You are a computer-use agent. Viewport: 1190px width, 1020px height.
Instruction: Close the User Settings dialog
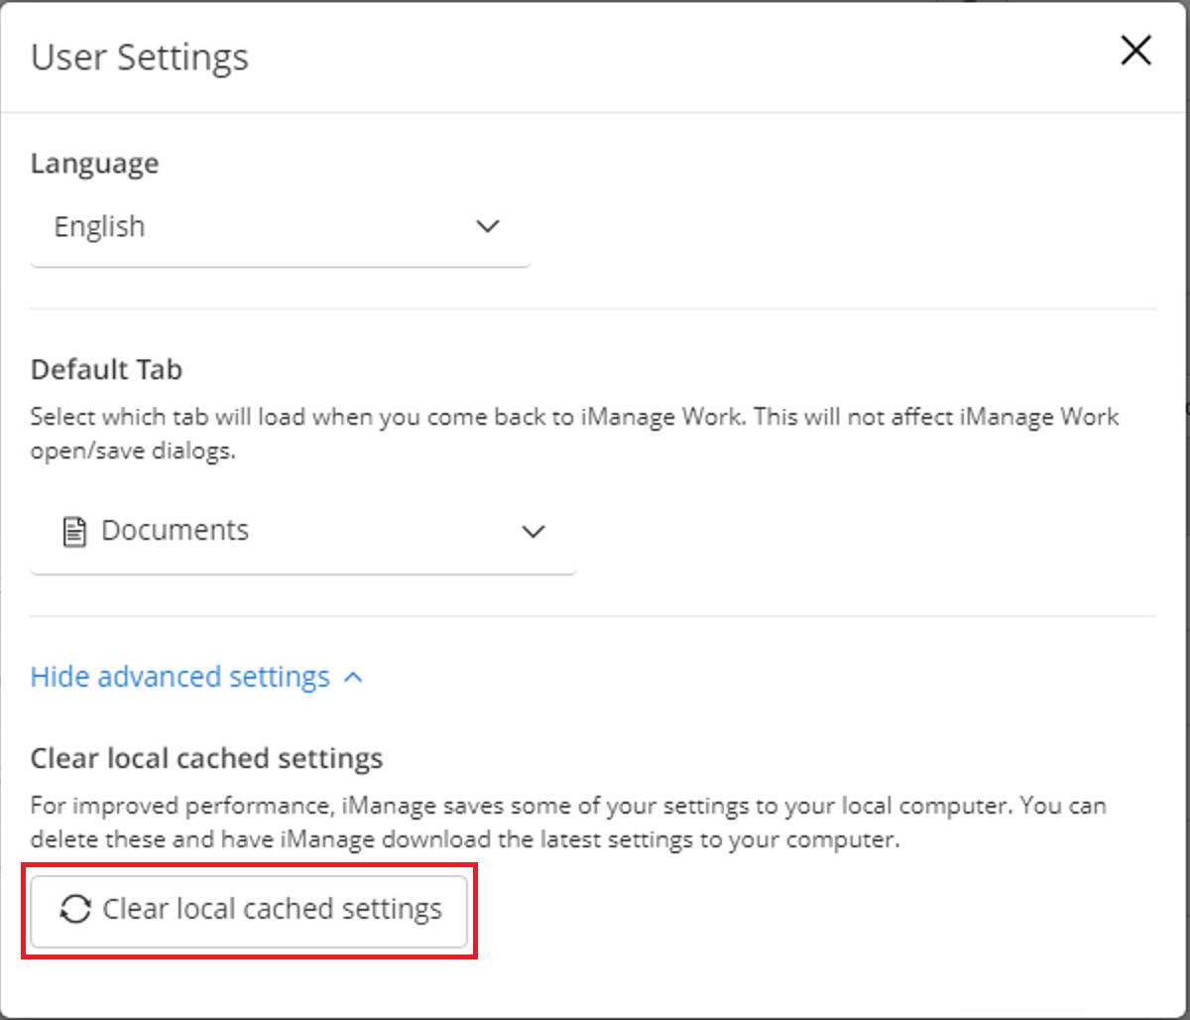[x=1135, y=51]
